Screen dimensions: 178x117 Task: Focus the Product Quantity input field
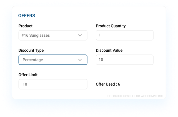125,35
